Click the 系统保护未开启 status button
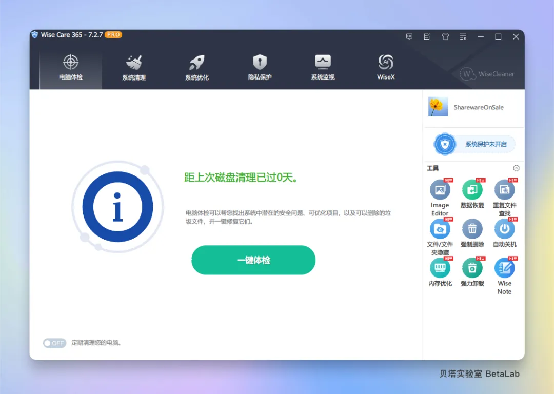 (474, 144)
